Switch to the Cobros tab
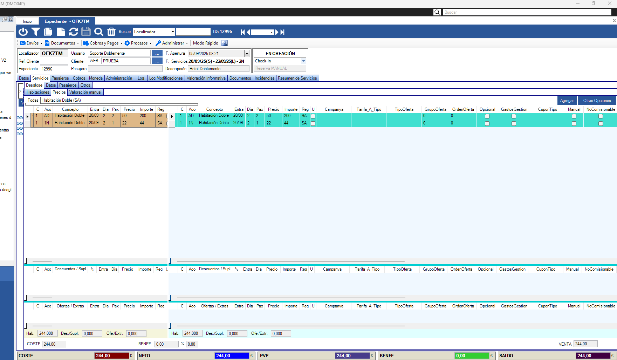The width and height of the screenshot is (617, 360). coord(79,78)
